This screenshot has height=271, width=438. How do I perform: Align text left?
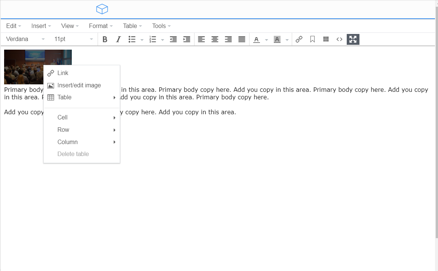point(201,39)
